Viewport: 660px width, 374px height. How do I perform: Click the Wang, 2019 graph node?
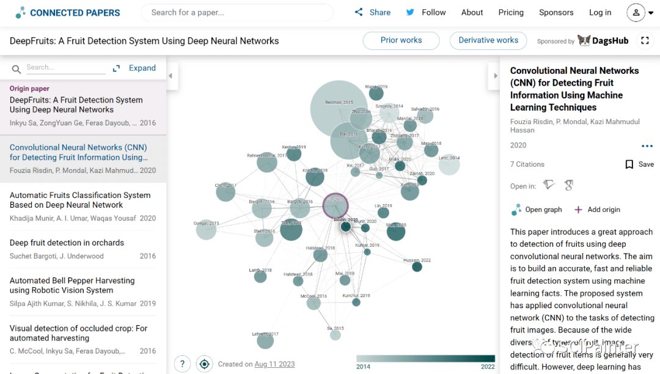376,93
